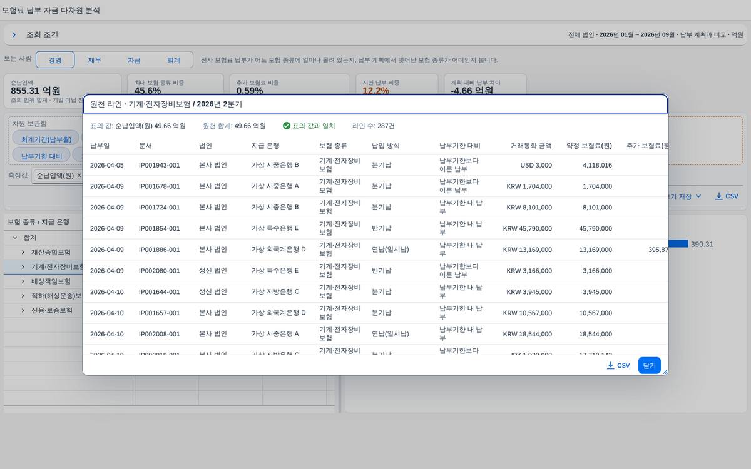
Task: Click the 순납입액 855.31 억원 KPI card
Action: pos(63,89)
